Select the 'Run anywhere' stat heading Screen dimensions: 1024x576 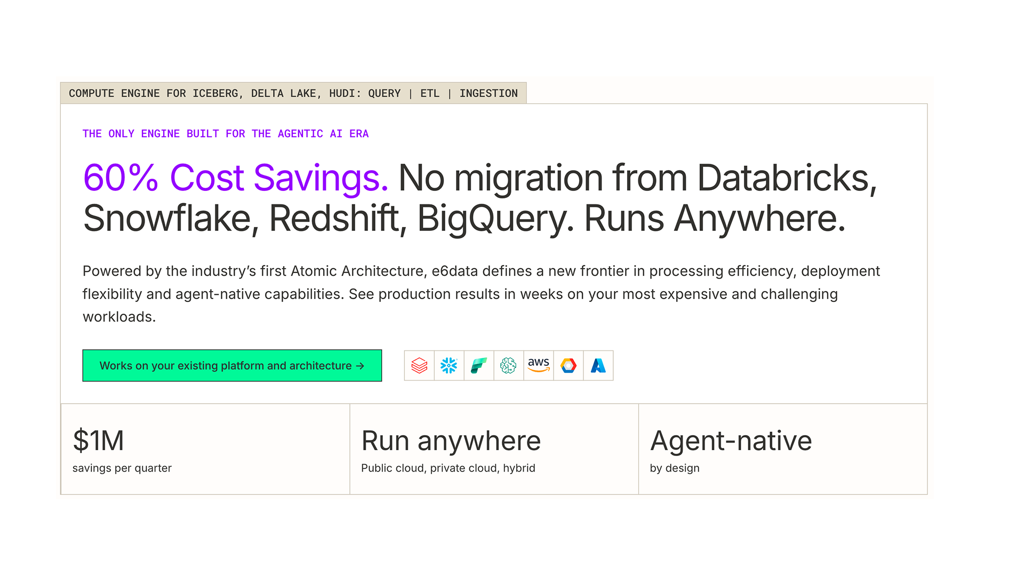point(451,441)
